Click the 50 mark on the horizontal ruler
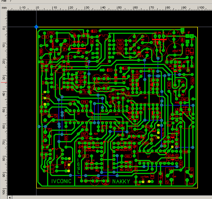Viewport: 212px width, 199px height. click(120, 8)
